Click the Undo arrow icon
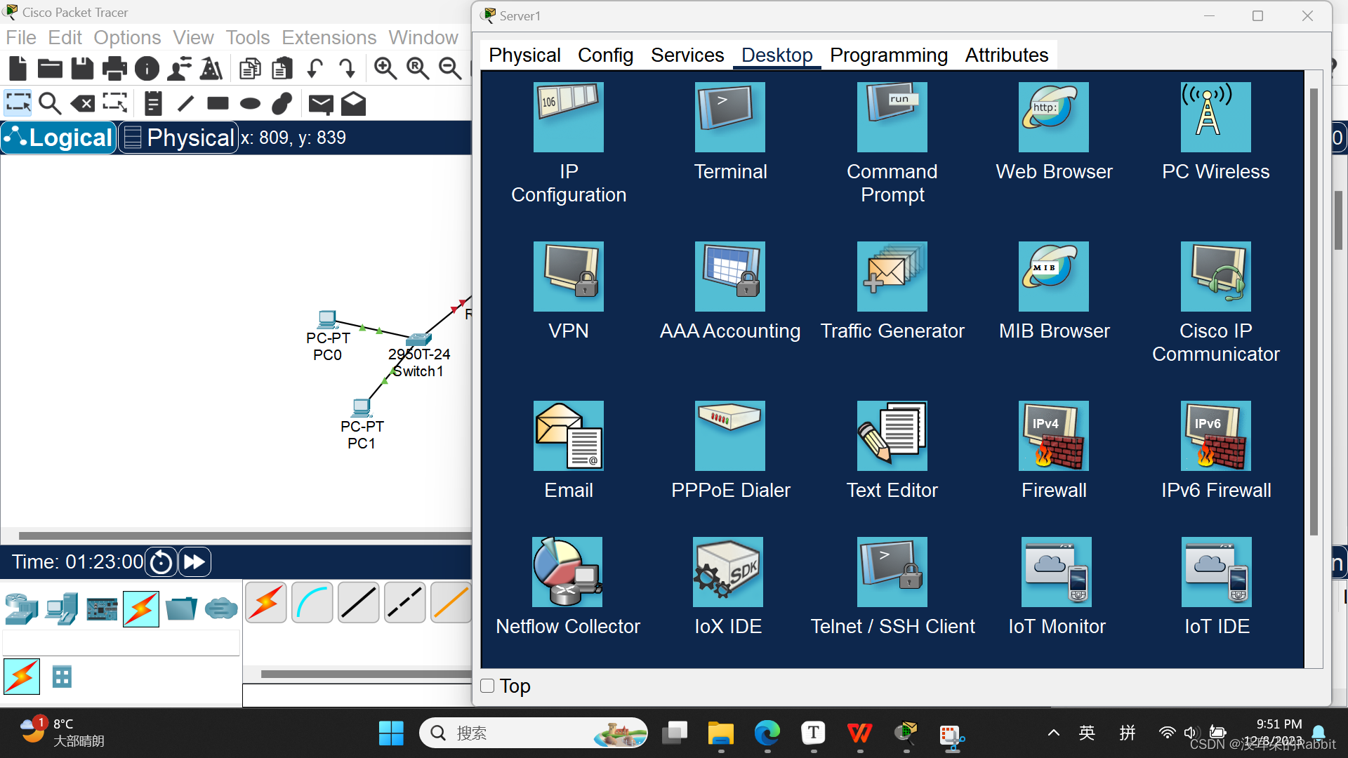The image size is (1348, 758). click(x=315, y=68)
